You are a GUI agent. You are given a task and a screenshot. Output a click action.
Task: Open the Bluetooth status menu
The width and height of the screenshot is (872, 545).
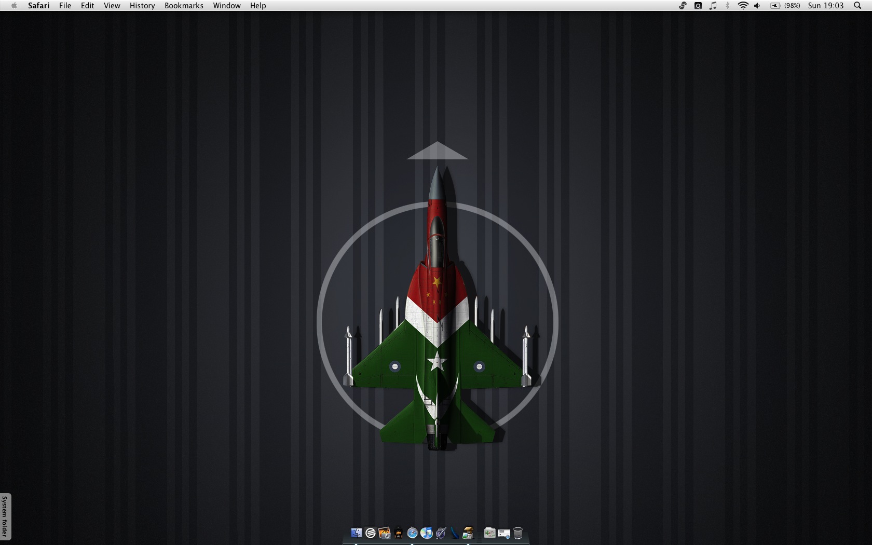(x=728, y=6)
